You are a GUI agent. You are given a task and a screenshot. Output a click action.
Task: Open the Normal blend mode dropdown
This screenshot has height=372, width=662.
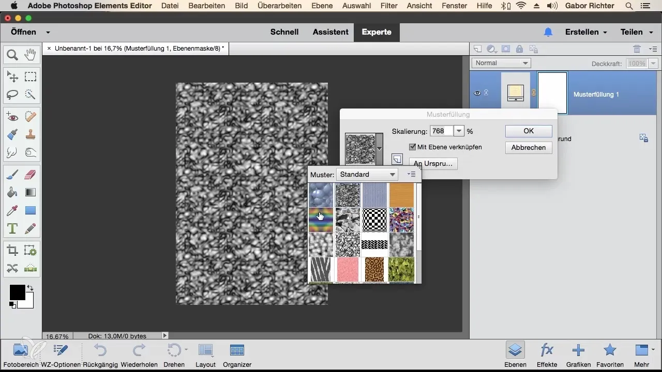[502, 63]
